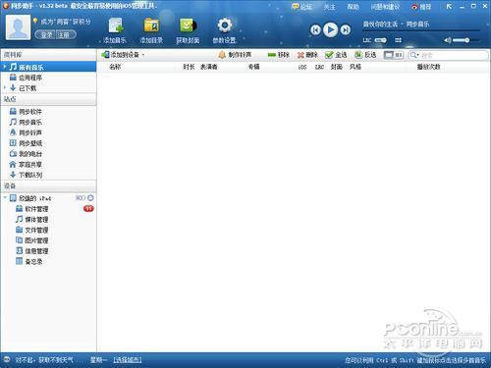
Task: Play the previous track
Action: tap(315, 30)
